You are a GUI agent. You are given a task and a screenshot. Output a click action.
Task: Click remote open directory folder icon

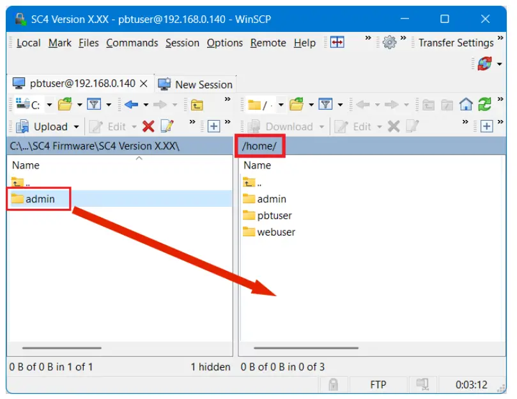[297, 105]
